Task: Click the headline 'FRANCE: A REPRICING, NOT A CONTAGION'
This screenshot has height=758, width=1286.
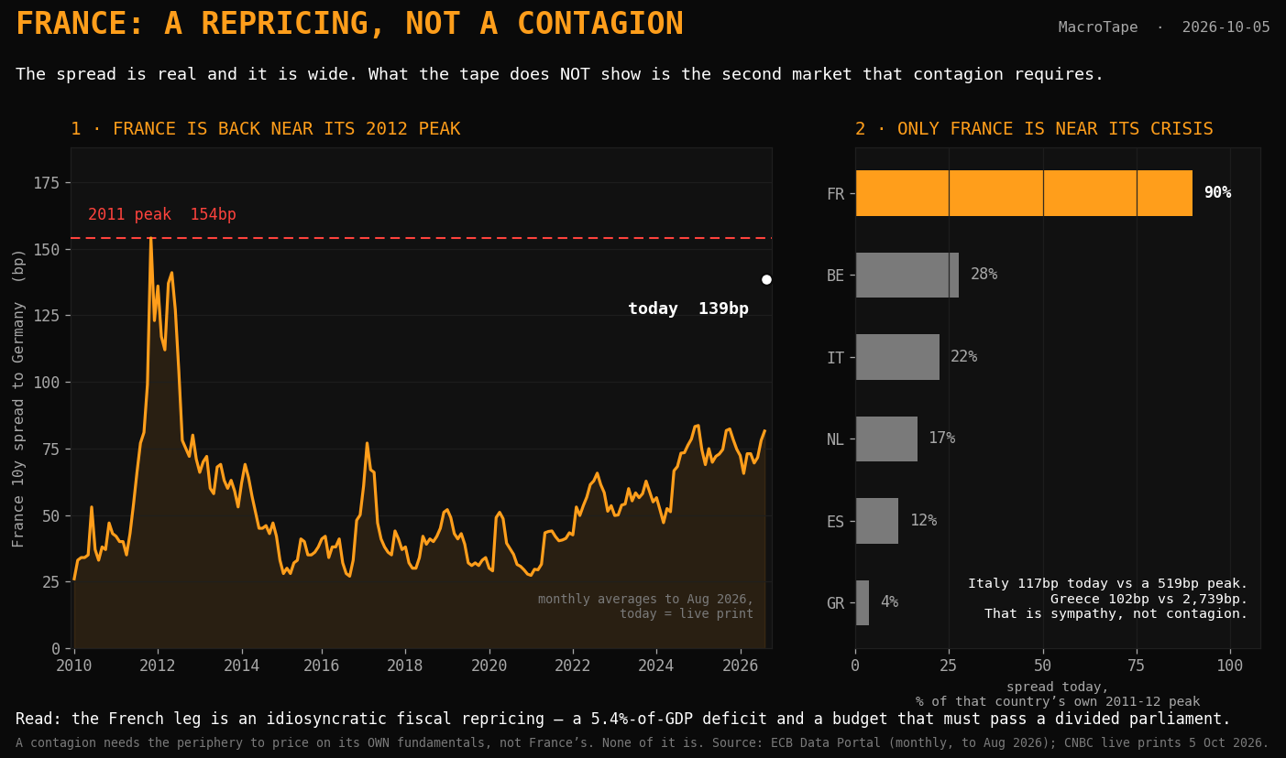Action: 349,25
